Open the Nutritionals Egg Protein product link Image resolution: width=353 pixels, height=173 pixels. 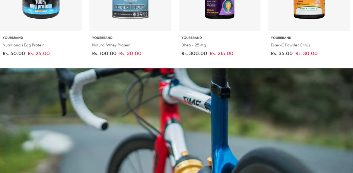24,45
